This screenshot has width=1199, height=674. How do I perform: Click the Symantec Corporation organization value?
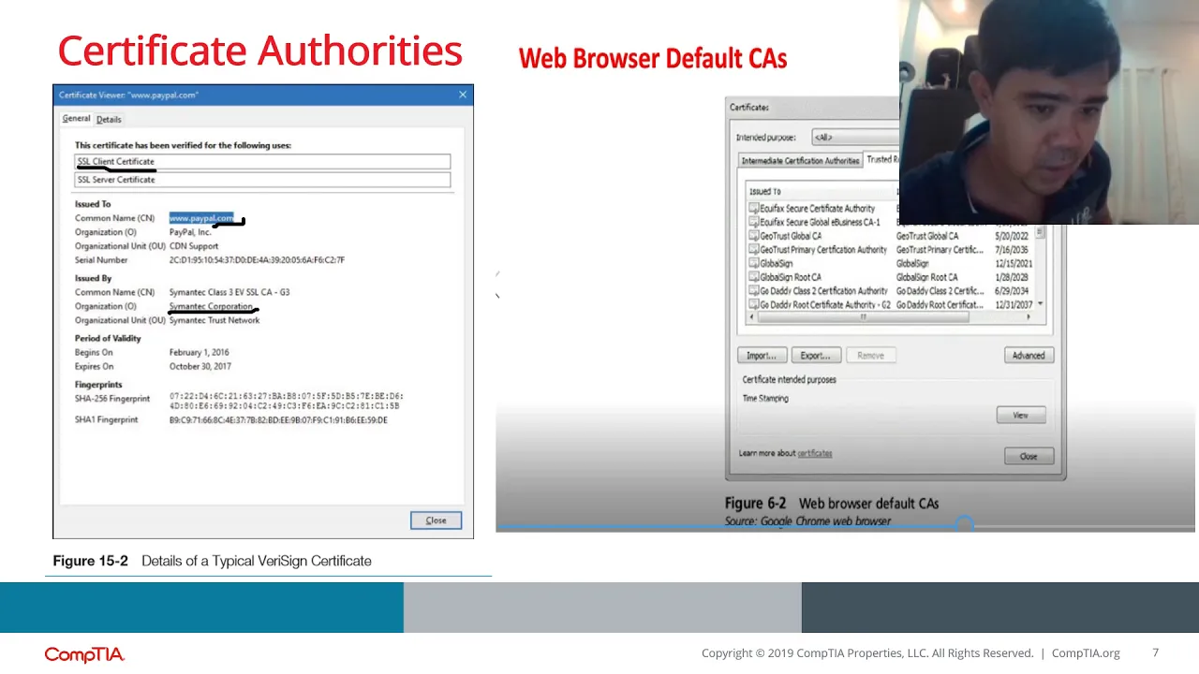(211, 306)
